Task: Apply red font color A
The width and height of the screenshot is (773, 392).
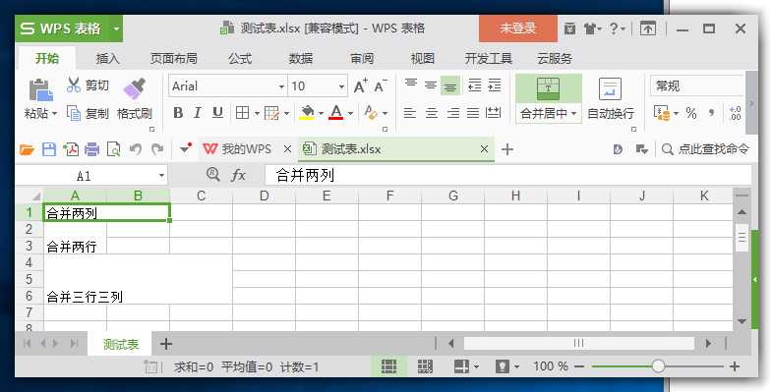Action: (x=336, y=113)
